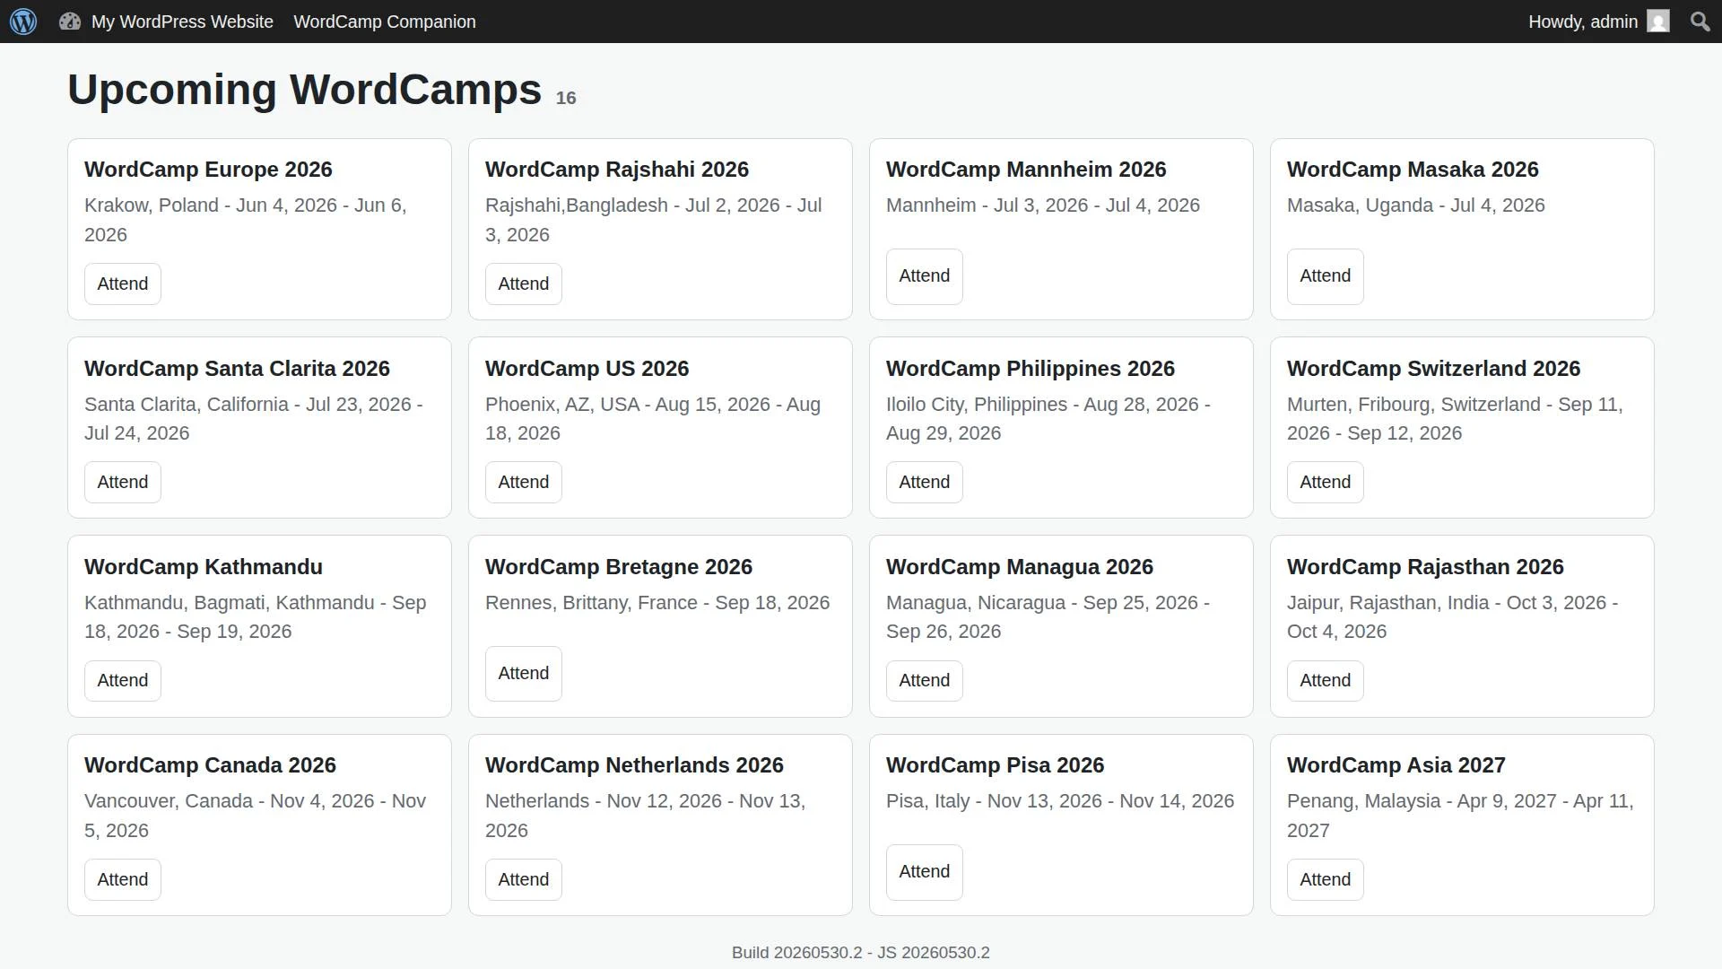
Task: Click the WordCamp Pisa 2026 title
Action: [x=995, y=765]
